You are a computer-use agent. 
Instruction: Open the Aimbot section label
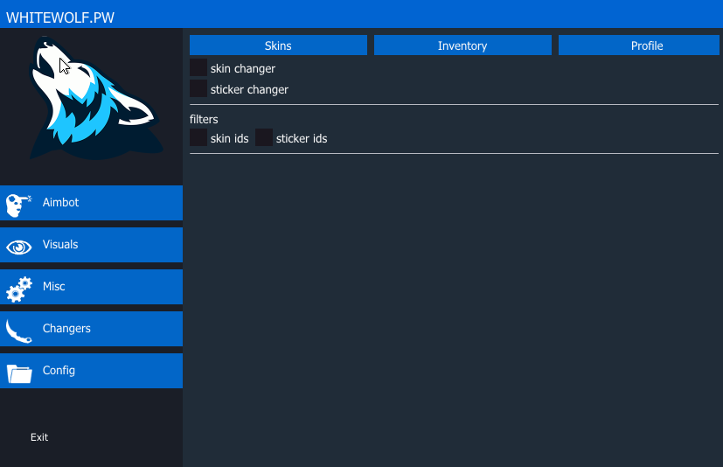pos(60,203)
